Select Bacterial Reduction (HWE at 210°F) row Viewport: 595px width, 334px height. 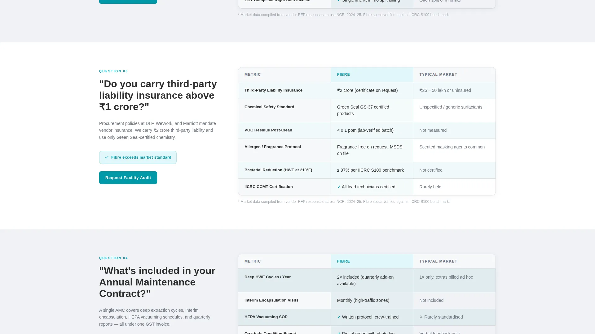367,170
